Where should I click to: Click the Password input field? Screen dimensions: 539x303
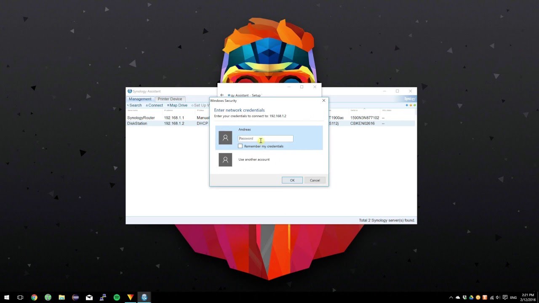point(265,138)
